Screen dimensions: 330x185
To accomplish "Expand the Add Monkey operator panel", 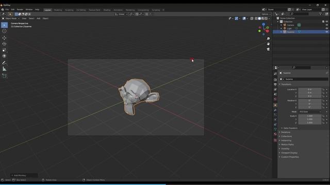I will [x=24, y=175].
